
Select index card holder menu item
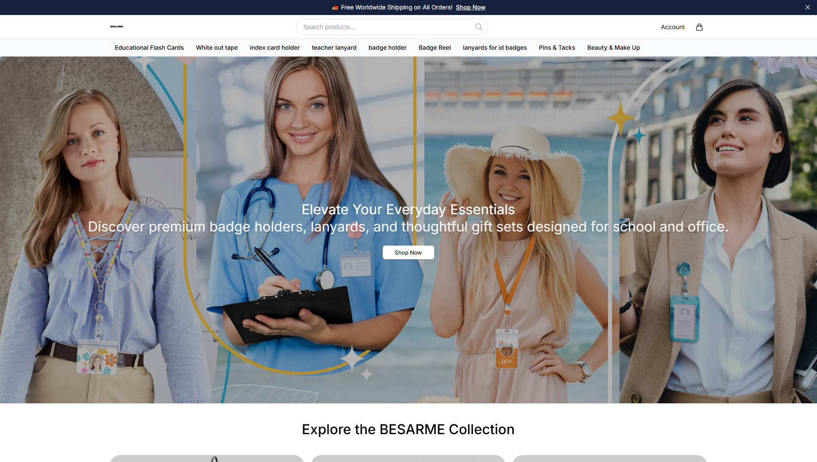point(275,48)
